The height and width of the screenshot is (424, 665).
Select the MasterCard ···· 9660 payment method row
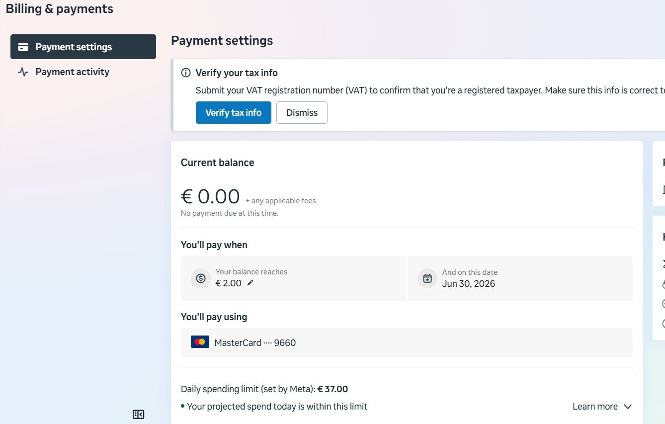(x=407, y=342)
